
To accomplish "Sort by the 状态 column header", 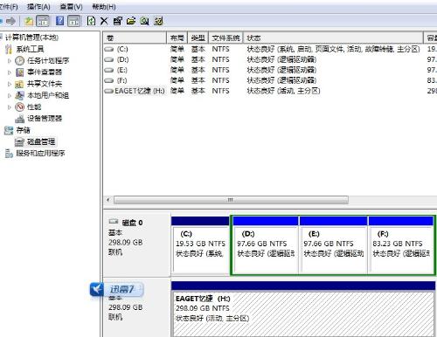I will tap(333, 38).
